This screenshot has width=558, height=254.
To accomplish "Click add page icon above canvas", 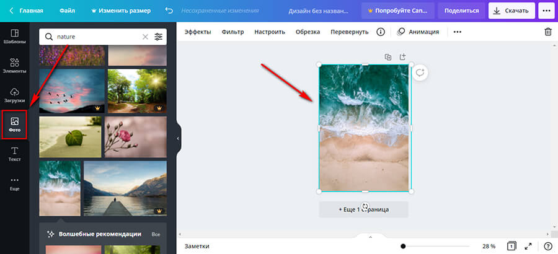I will (402, 57).
